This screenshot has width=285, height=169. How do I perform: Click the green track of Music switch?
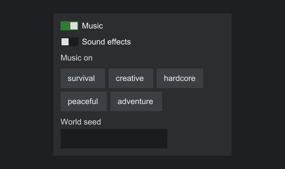pos(65,26)
